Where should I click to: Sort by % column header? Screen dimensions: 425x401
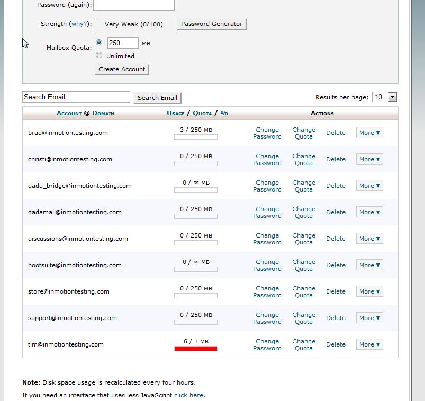224,113
